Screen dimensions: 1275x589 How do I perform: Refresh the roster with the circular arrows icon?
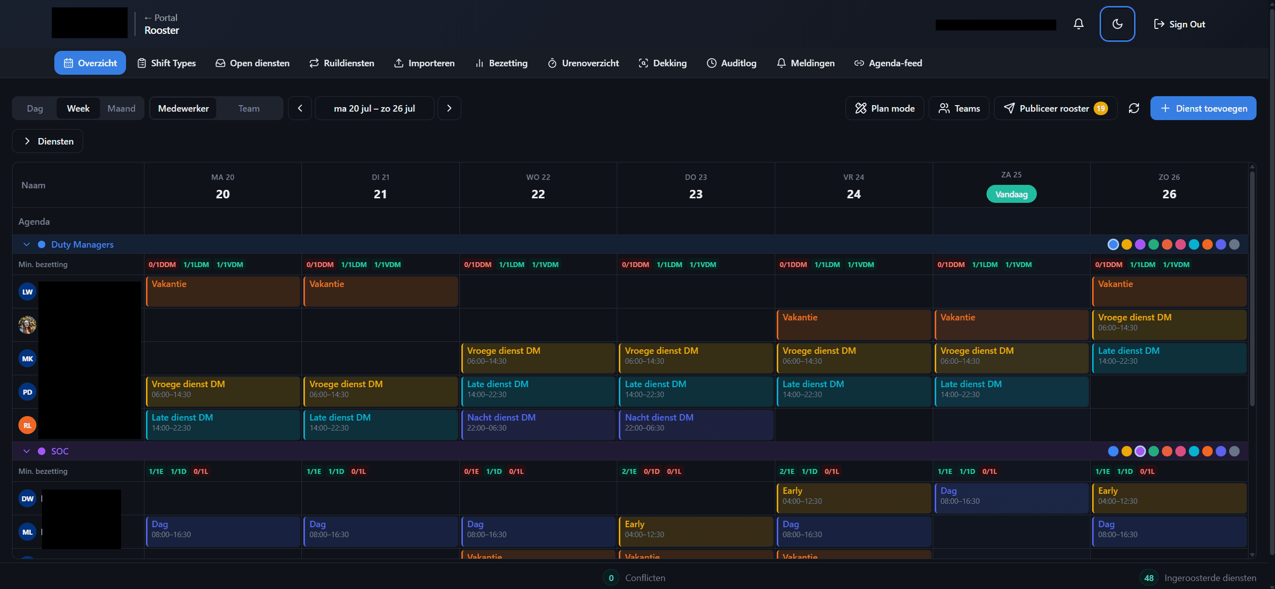pos(1133,108)
